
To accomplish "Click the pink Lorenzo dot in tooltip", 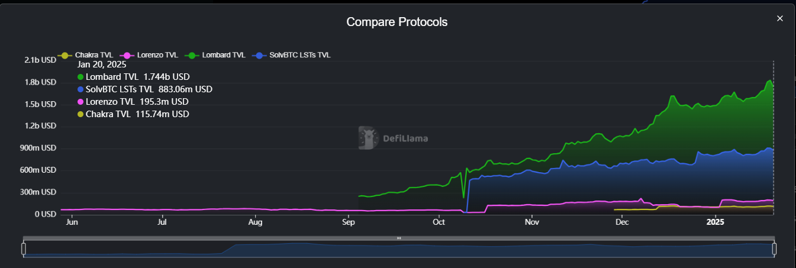I will [x=80, y=102].
